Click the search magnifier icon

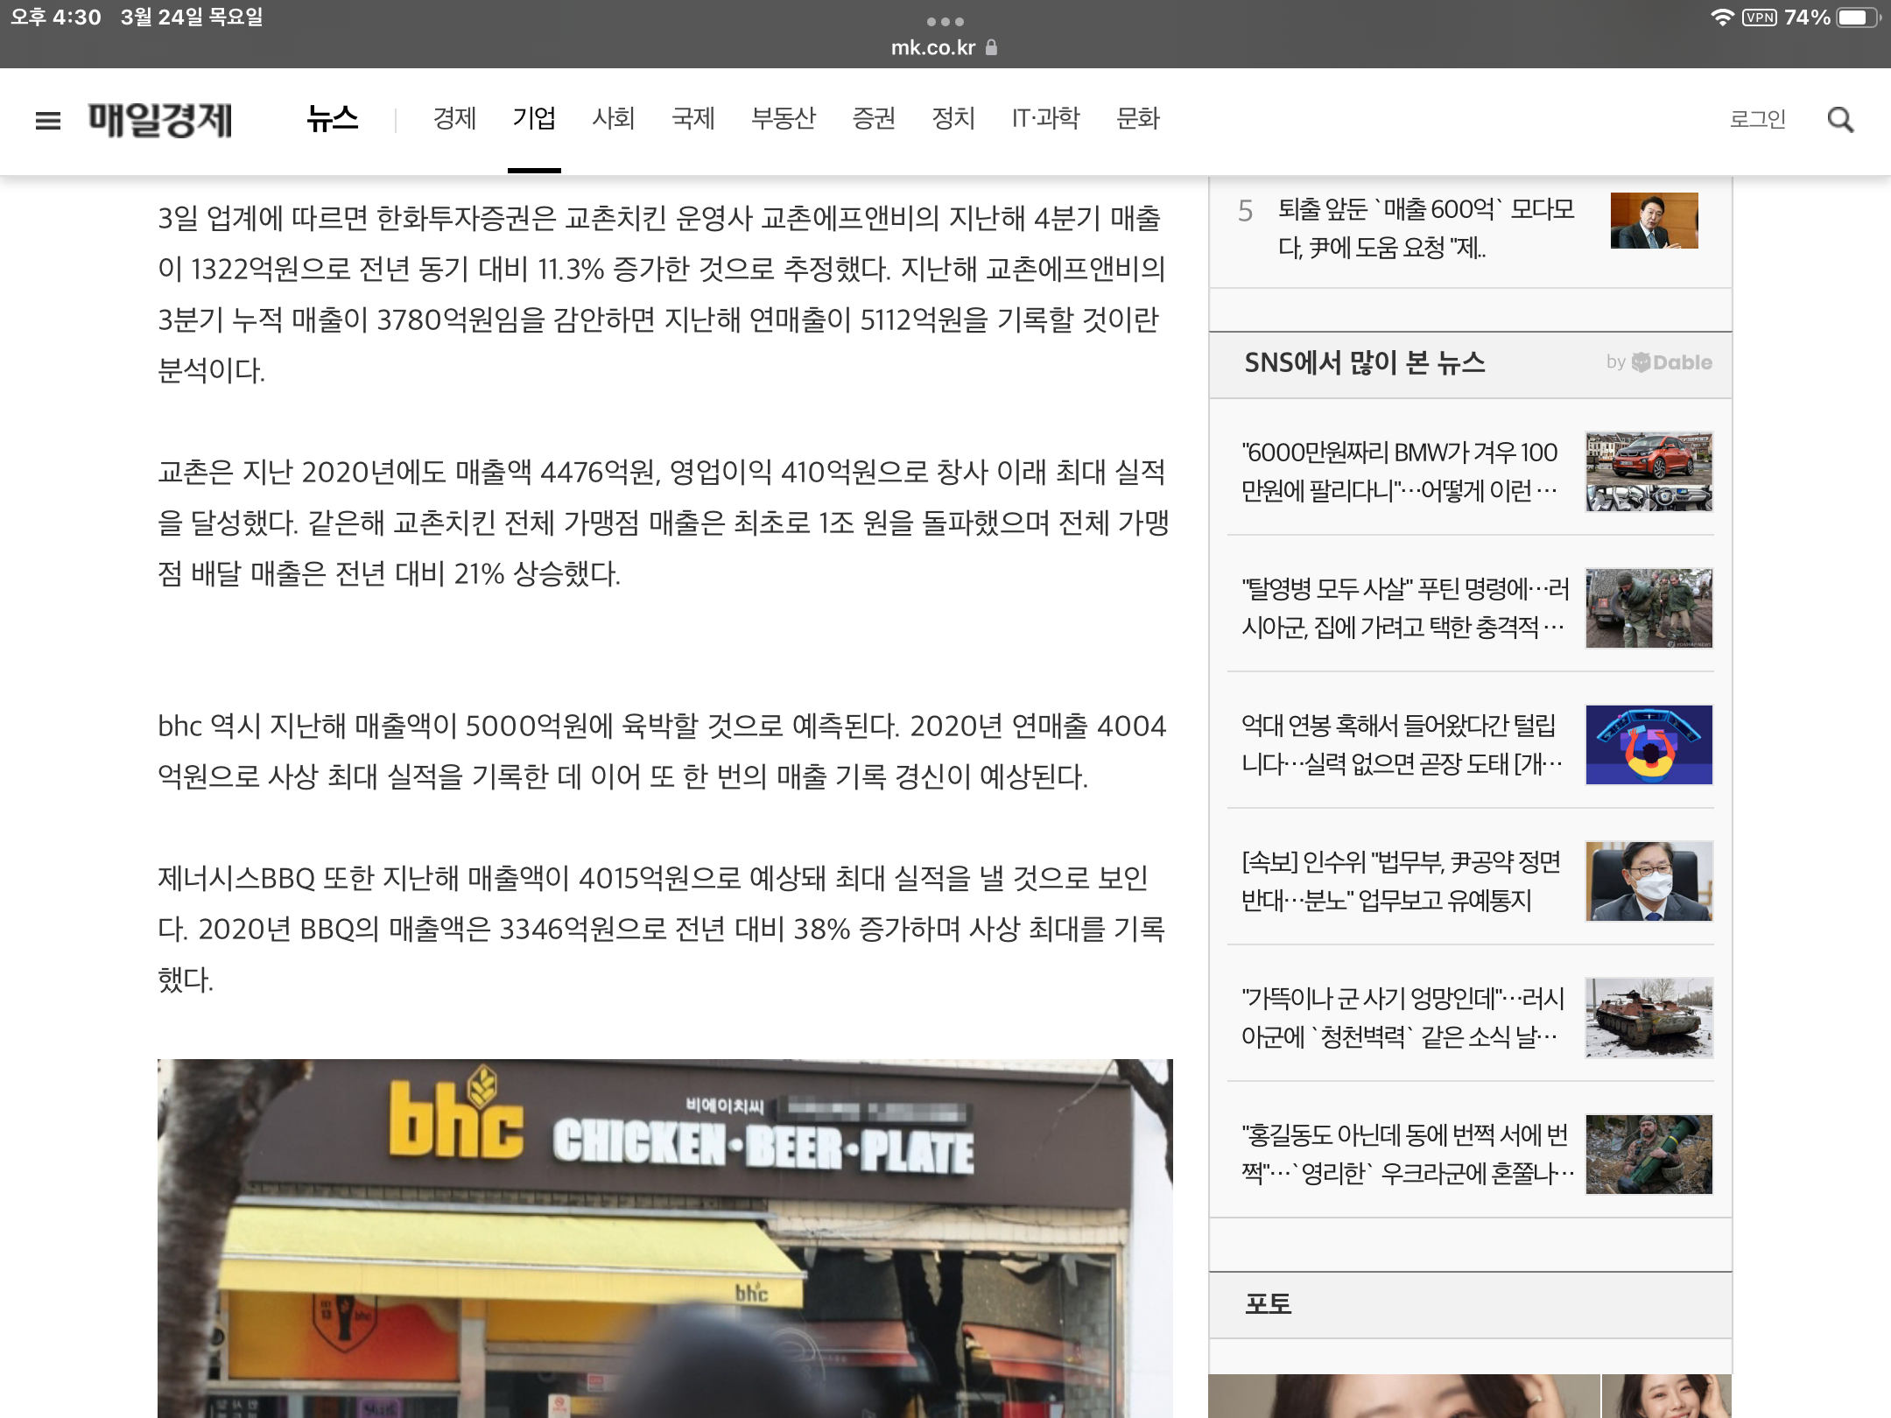coord(1840,120)
